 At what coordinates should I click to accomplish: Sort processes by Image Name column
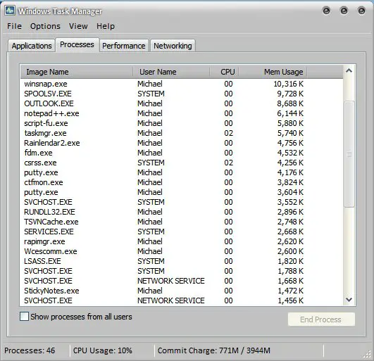pos(77,72)
